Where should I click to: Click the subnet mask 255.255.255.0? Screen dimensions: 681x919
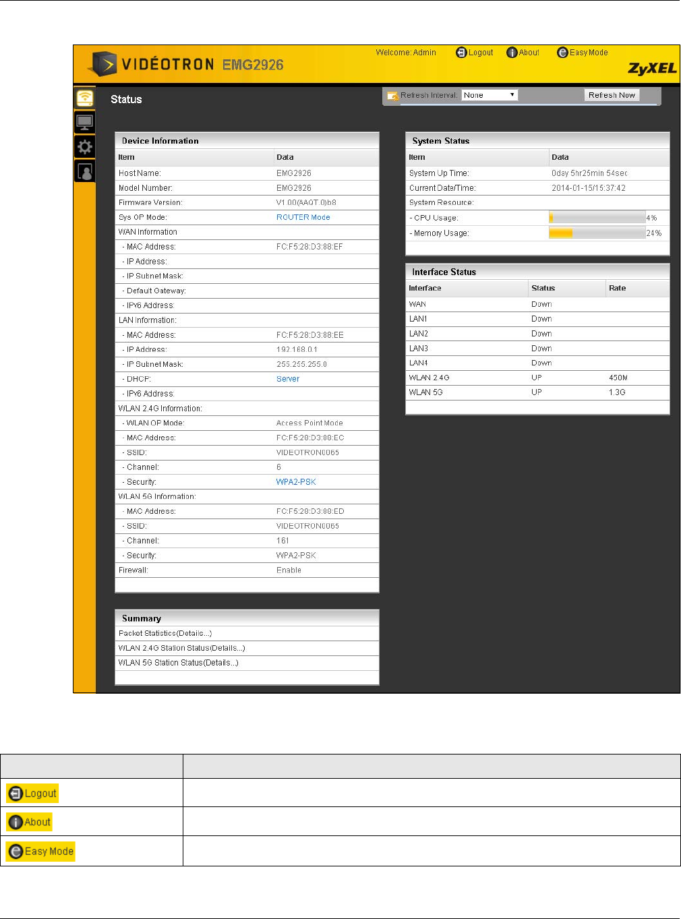301,364
